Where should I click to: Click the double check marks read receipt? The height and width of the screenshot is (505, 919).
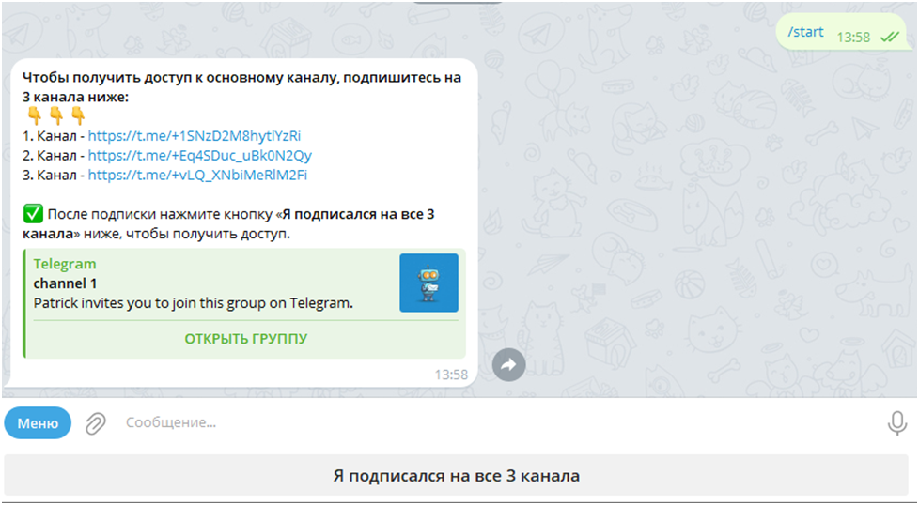[887, 37]
